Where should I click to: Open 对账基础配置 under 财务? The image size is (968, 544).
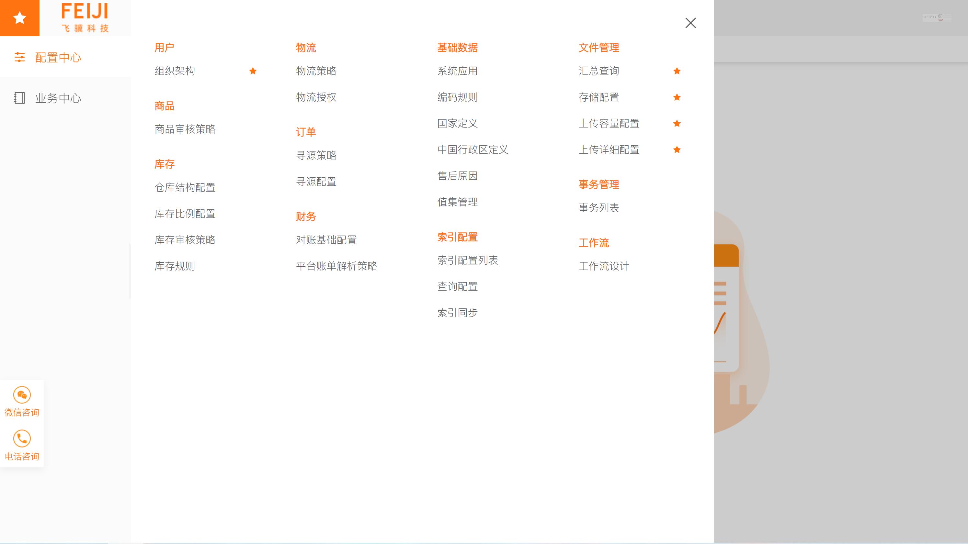[325, 240]
